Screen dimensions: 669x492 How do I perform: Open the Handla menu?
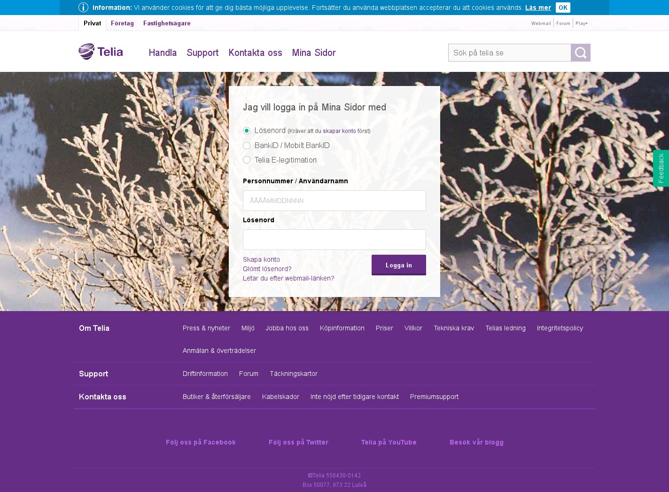click(163, 53)
